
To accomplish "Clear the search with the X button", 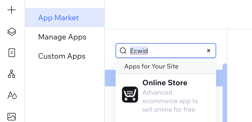I will tap(209, 51).
